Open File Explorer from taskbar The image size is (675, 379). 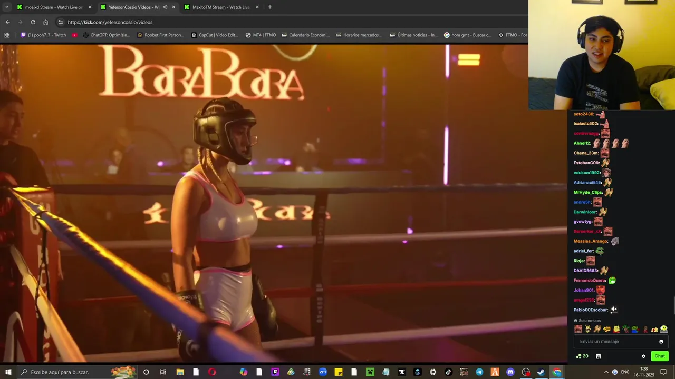(x=180, y=372)
